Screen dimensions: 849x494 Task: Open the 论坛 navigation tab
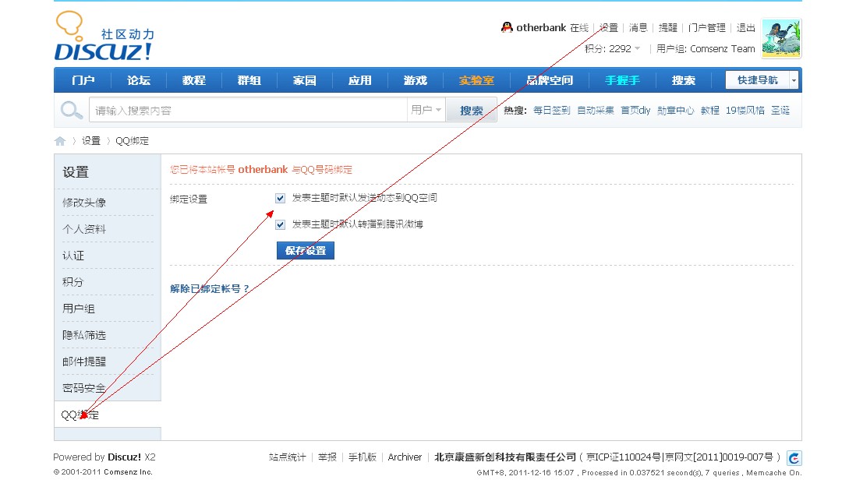139,80
